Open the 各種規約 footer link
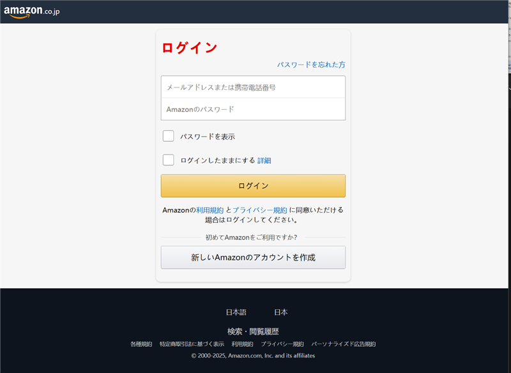Screen dimensions: 511x373 click(x=141, y=344)
